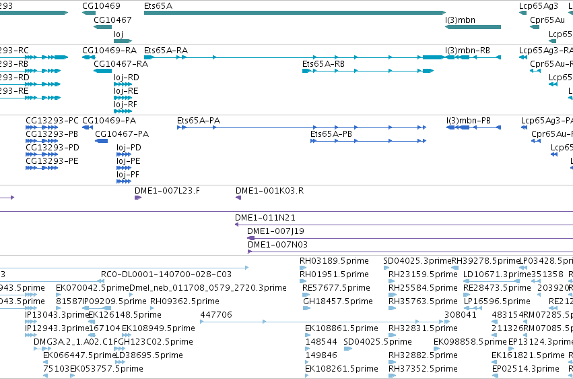The width and height of the screenshot is (573, 379).
Task: Open the Cpr65Au gene label
Action: (547, 20)
